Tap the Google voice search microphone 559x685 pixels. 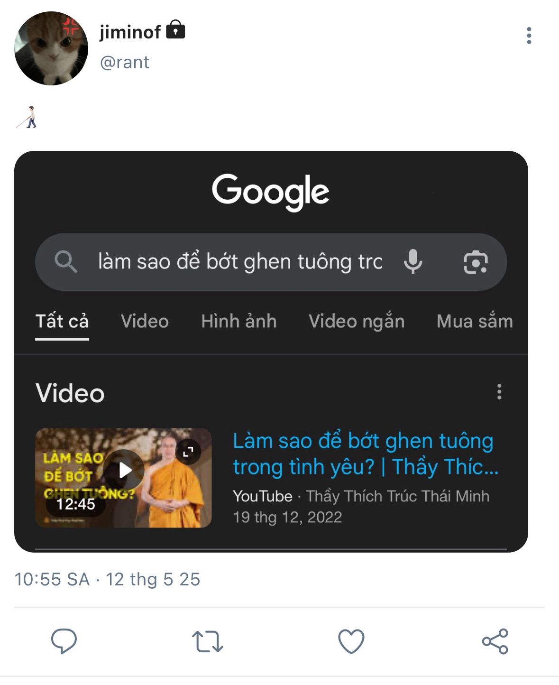tap(413, 261)
